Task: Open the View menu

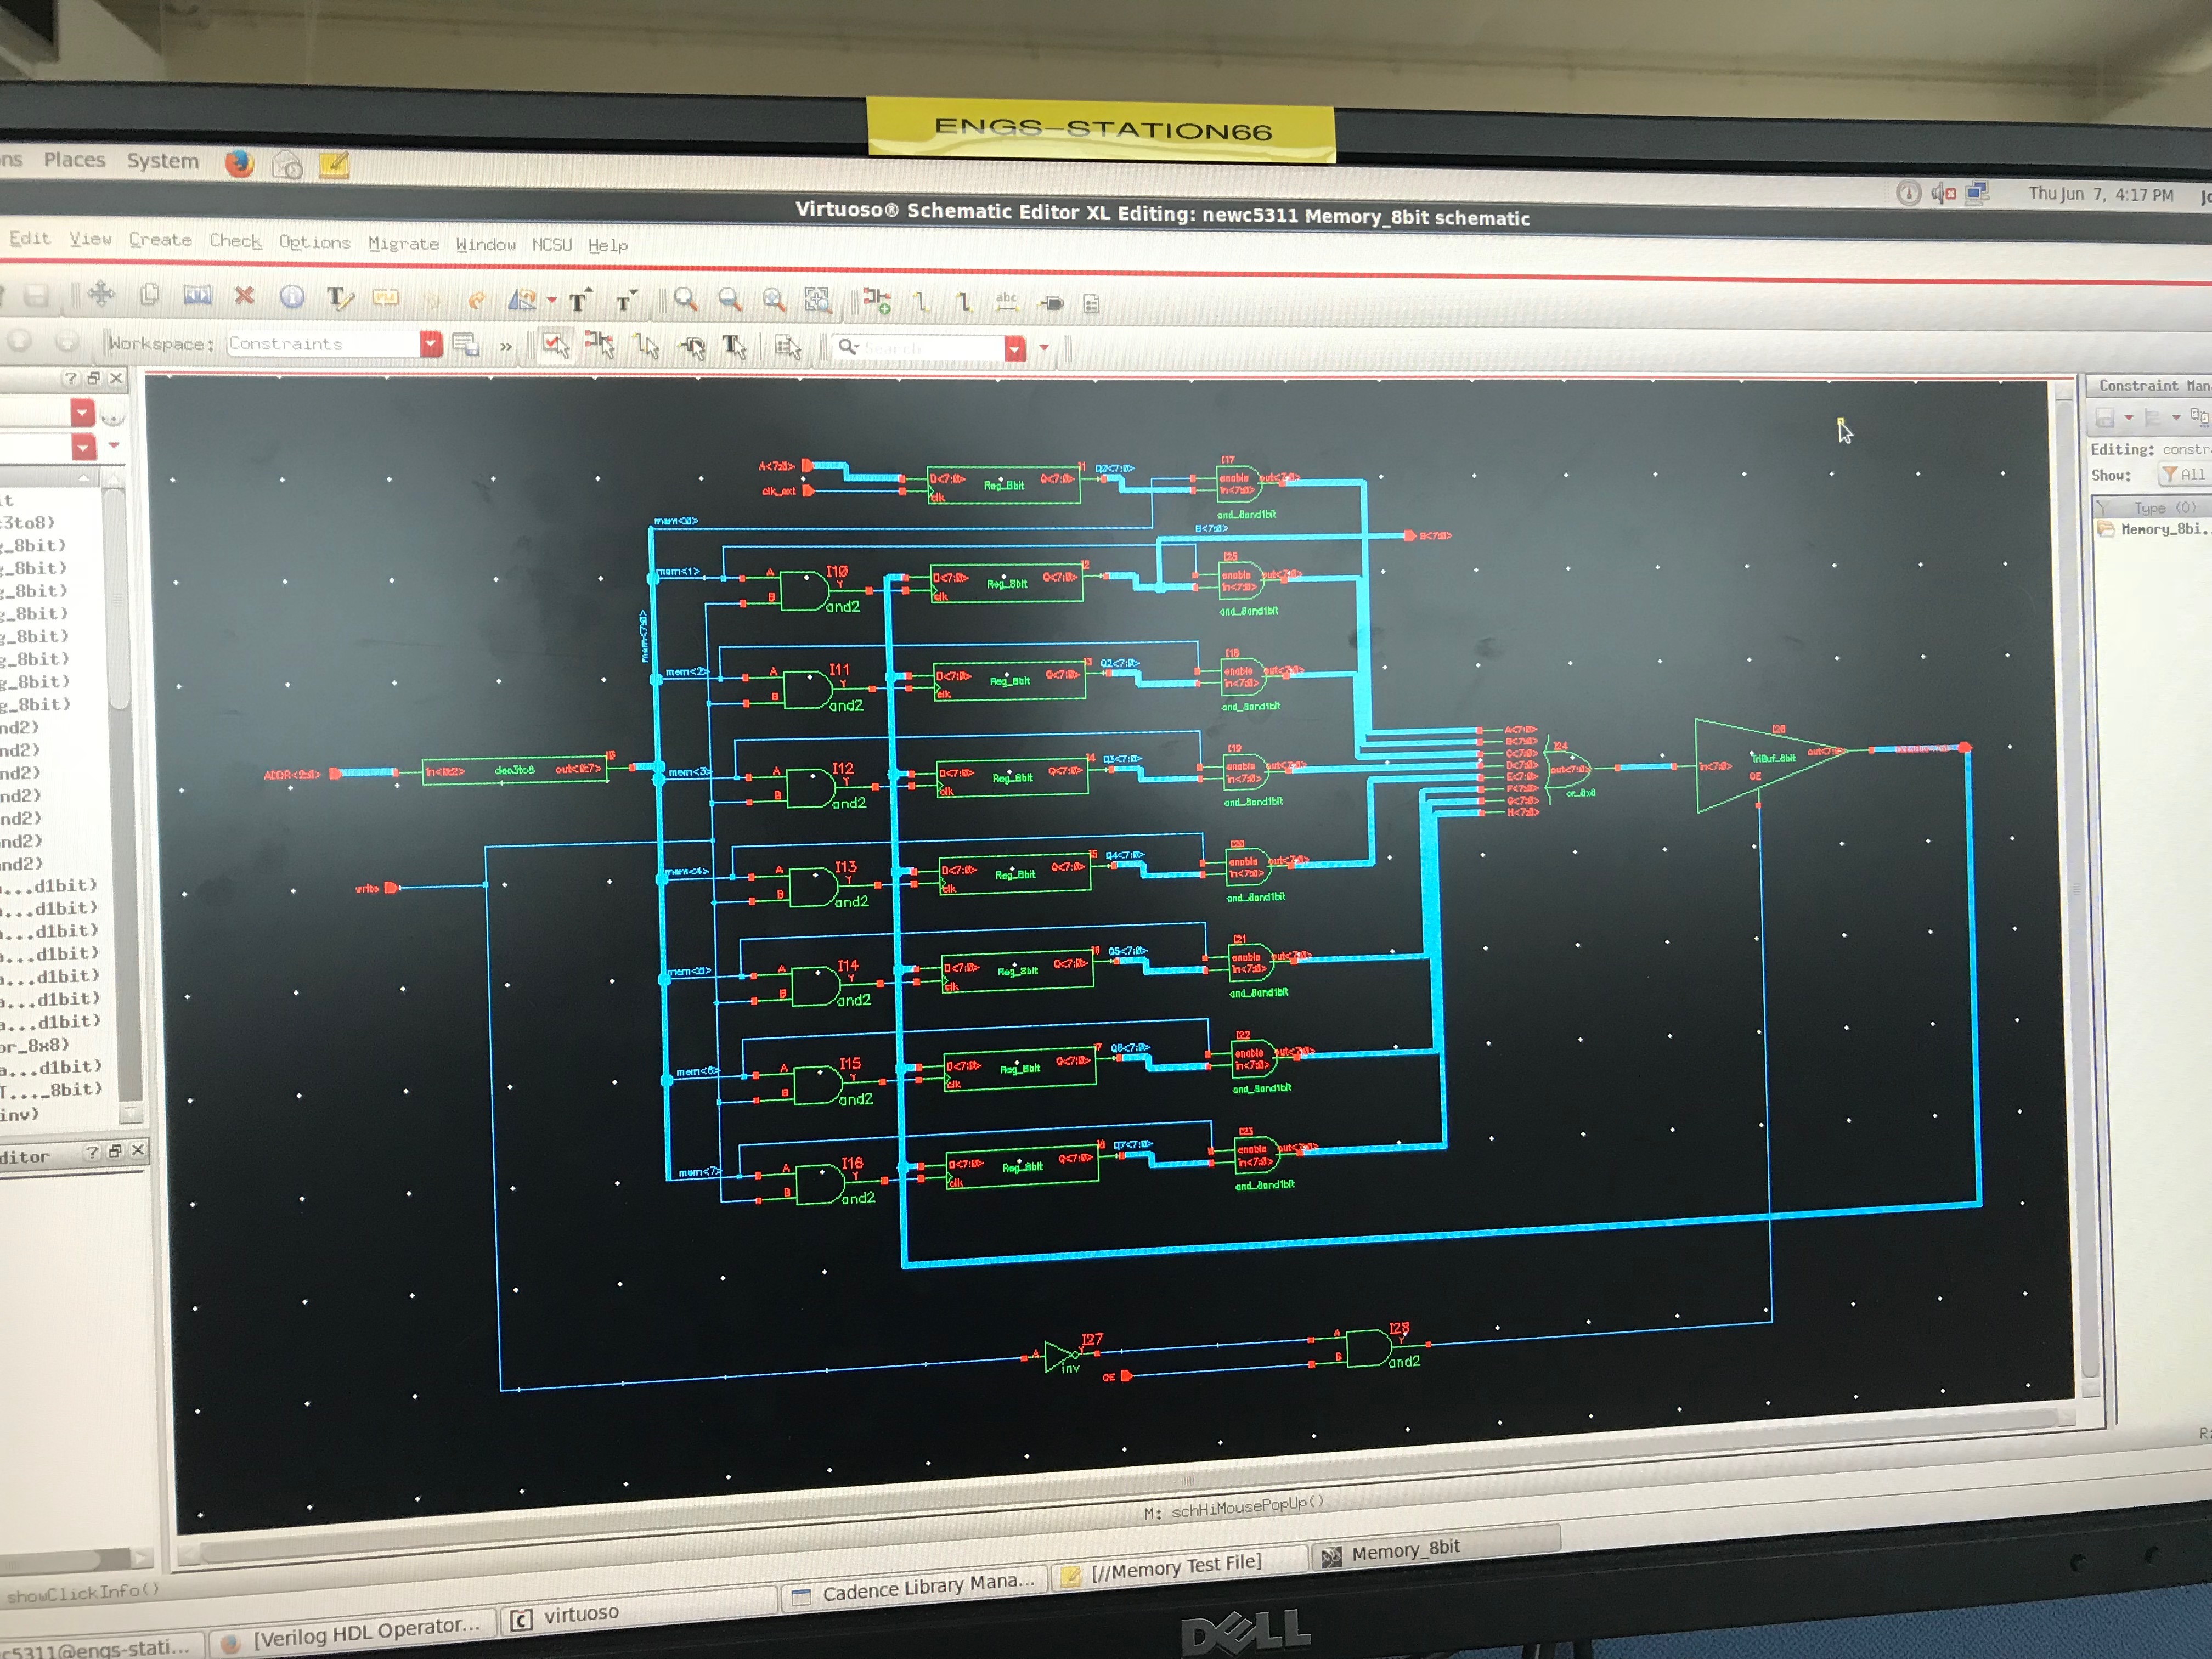Action: pyautogui.click(x=90, y=239)
